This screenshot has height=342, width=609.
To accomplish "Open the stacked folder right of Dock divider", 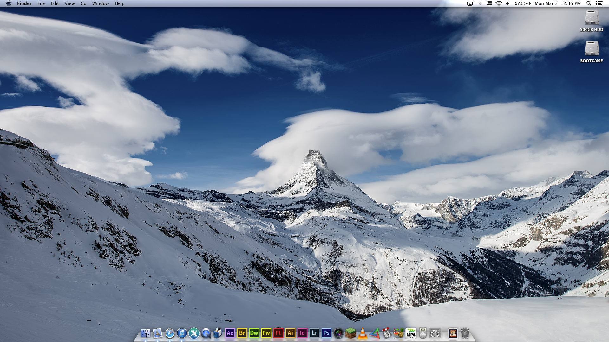I will coord(453,333).
